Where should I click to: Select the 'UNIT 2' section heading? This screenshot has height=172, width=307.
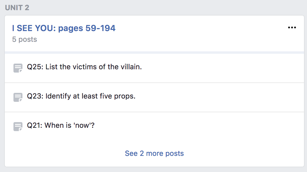click(17, 8)
